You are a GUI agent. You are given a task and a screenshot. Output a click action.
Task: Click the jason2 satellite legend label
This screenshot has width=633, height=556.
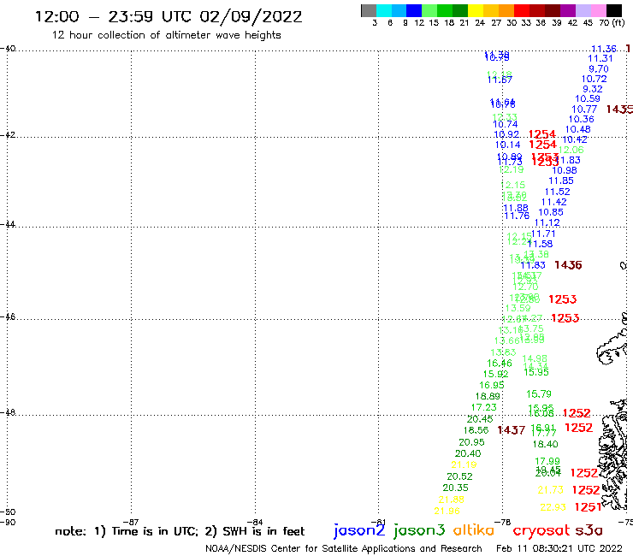(359, 530)
